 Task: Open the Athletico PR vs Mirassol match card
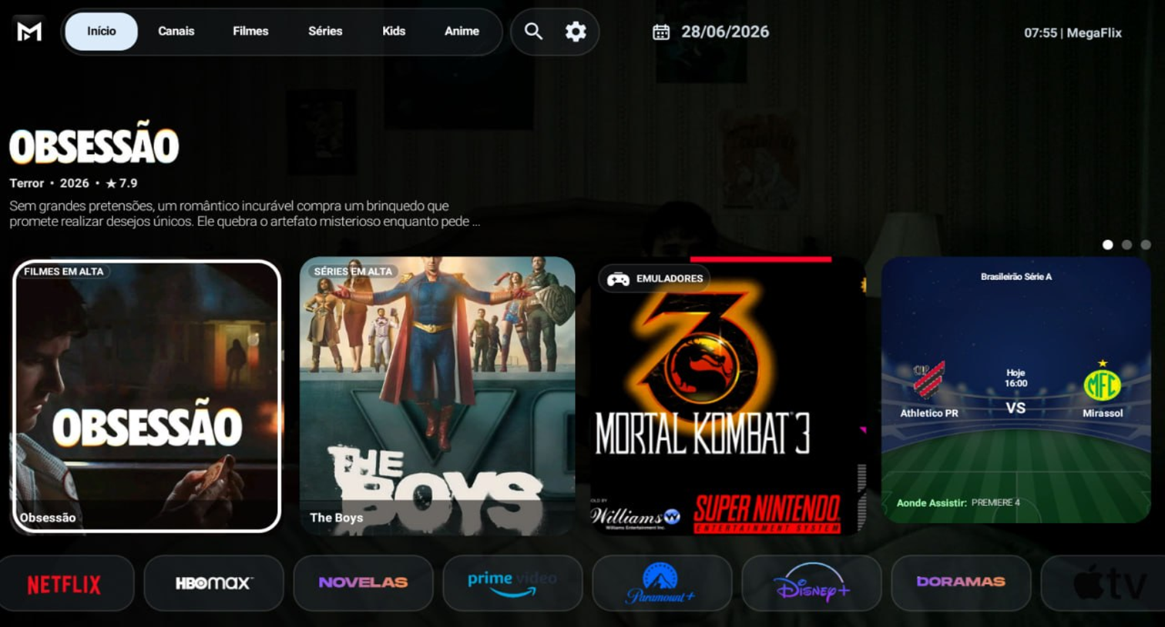click(1016, 390)
